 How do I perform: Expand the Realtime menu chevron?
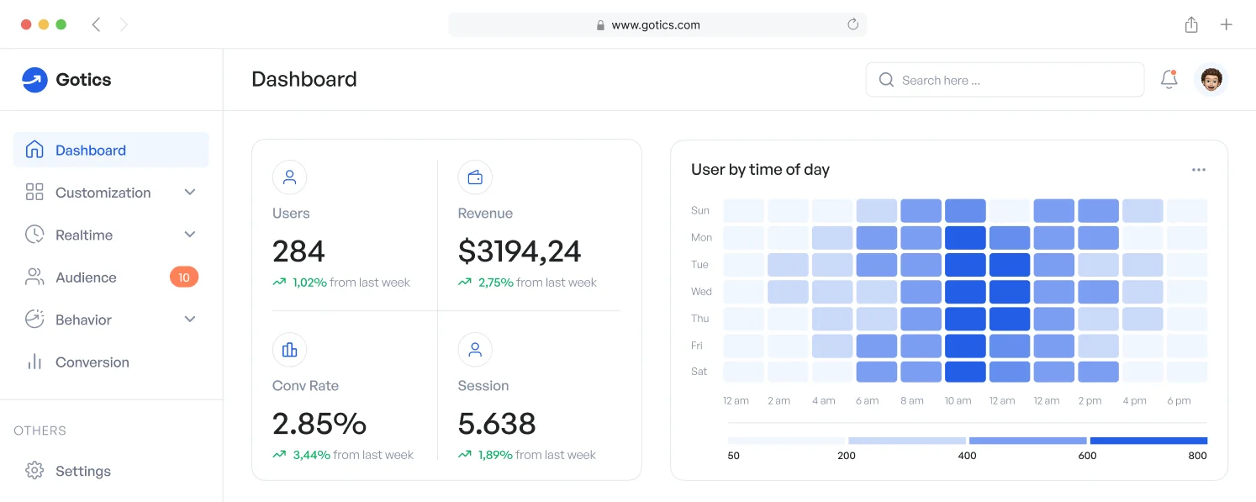pyautogui.click(x=190, y=235)
